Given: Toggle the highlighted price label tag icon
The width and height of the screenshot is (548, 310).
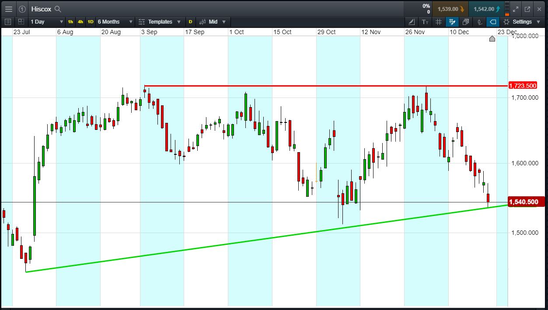Looking at the screenshot, I should 493,21.
